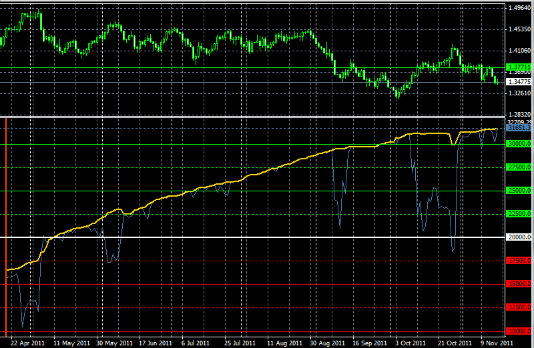Click the 1.28320 bottom price scale label
Image resolution: width=534 pixels, height=348 pixels.
click(519, 115)
